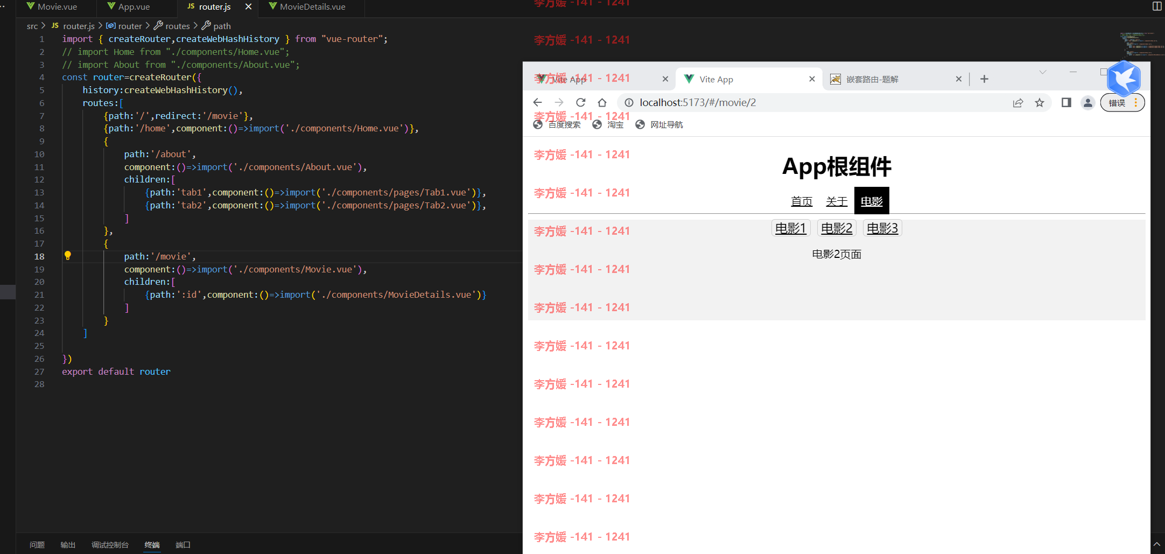This screenshot has width=1165, height=554.
Task: Click line number 18 in the gutter
Action: [x=39, y=256]
